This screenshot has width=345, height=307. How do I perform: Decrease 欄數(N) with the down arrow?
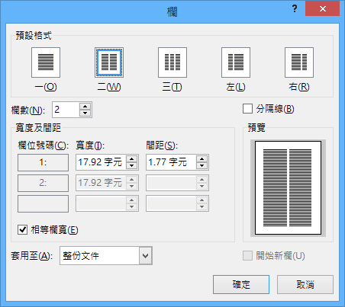85,113
